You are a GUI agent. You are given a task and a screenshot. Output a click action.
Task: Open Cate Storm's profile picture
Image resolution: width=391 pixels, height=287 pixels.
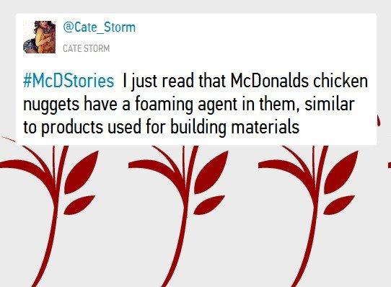pyautogui.click(x=39, y=37)
